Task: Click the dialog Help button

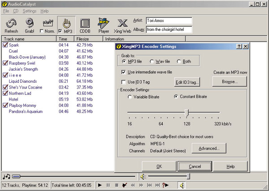Action: [x=230, y=166]
